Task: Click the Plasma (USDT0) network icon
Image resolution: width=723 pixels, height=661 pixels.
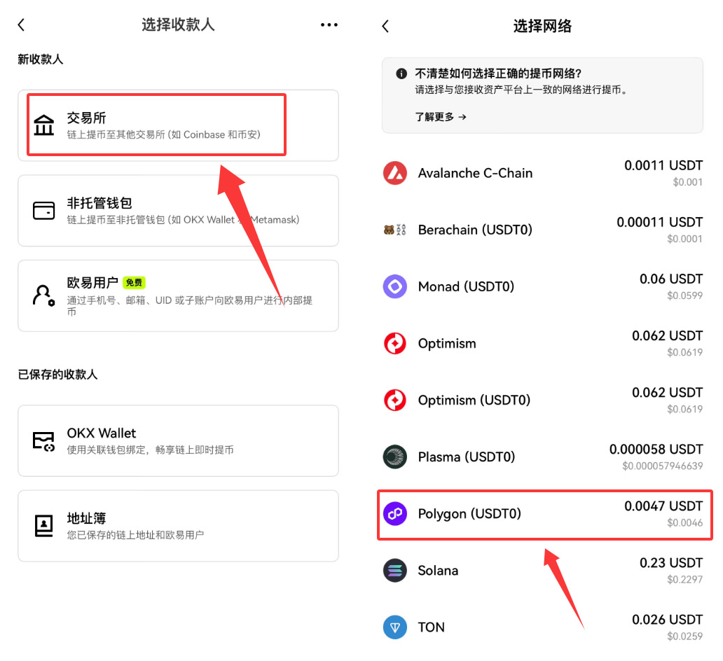Action: click(395, 457)
